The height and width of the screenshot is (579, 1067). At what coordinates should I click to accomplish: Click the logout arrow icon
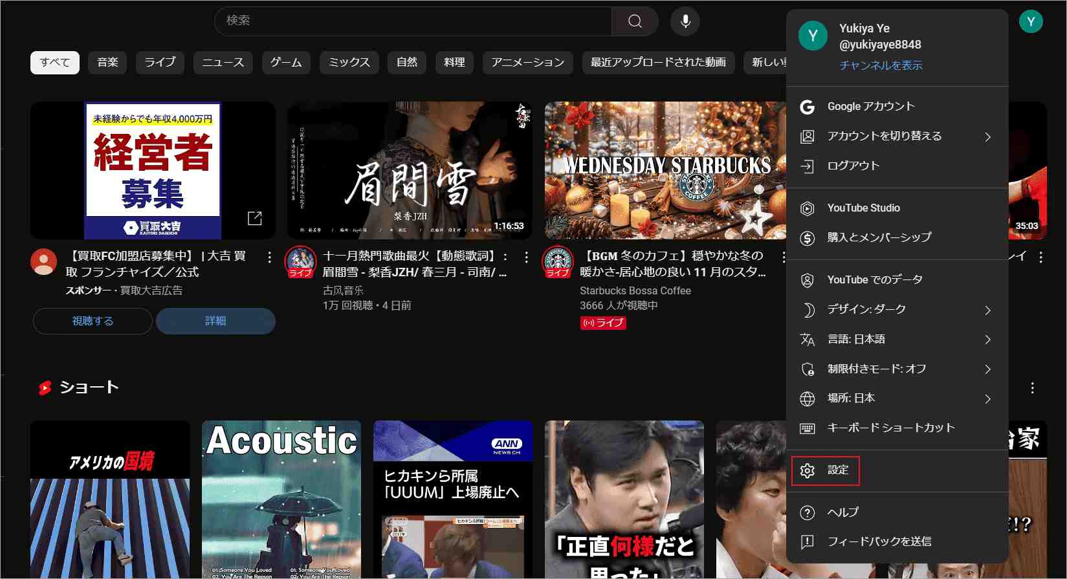807,166
